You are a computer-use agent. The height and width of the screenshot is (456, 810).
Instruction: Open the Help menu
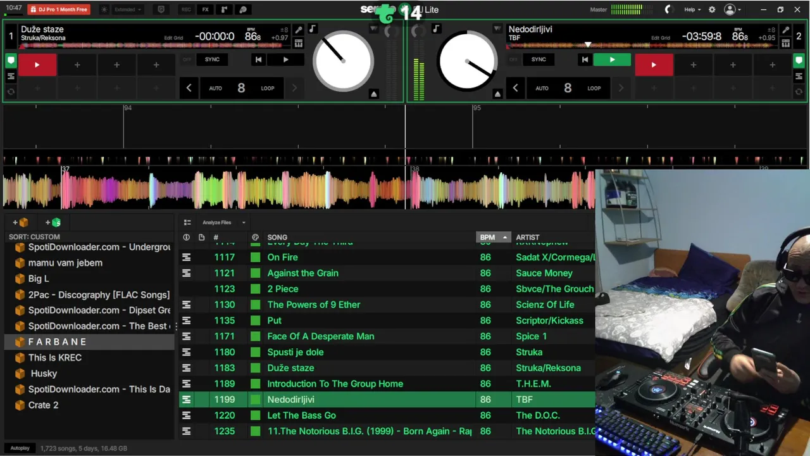[692, 9]
